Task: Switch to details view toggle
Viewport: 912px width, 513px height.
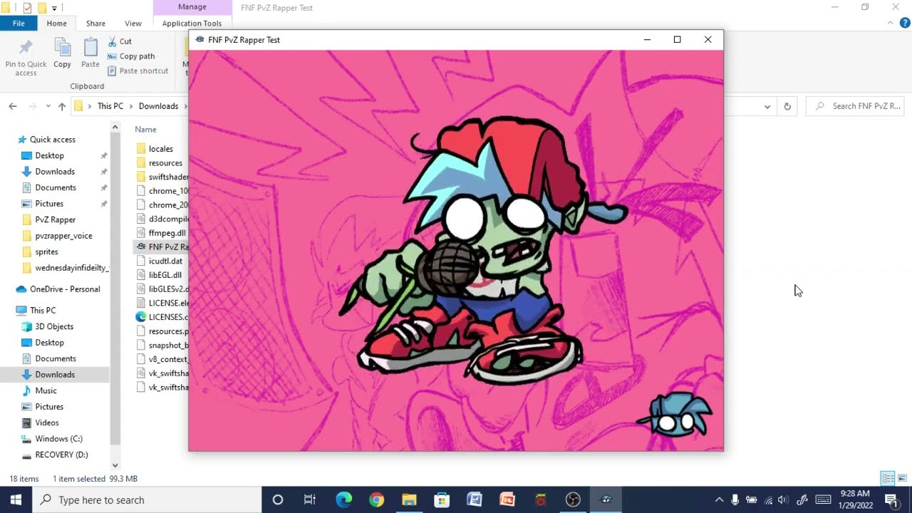Action: [888, 478]
